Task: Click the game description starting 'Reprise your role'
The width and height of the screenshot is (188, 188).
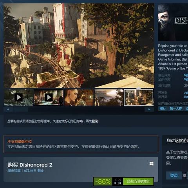Action: click(173, 57)
